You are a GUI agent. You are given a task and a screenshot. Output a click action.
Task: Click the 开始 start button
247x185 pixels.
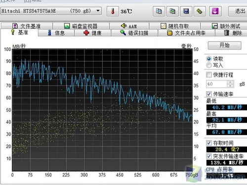pyautogui.click(x=224, y=45)
